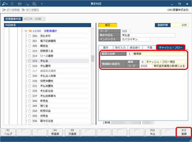The height and width of the screenshot is (142, 192).
Task: Click データ作成 toolbar item
Action: [11, 10]
